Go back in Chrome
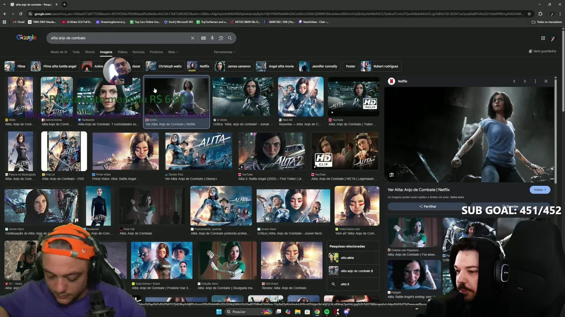The width and height of the screenshot is (565, 317). (x=5, y=14)
